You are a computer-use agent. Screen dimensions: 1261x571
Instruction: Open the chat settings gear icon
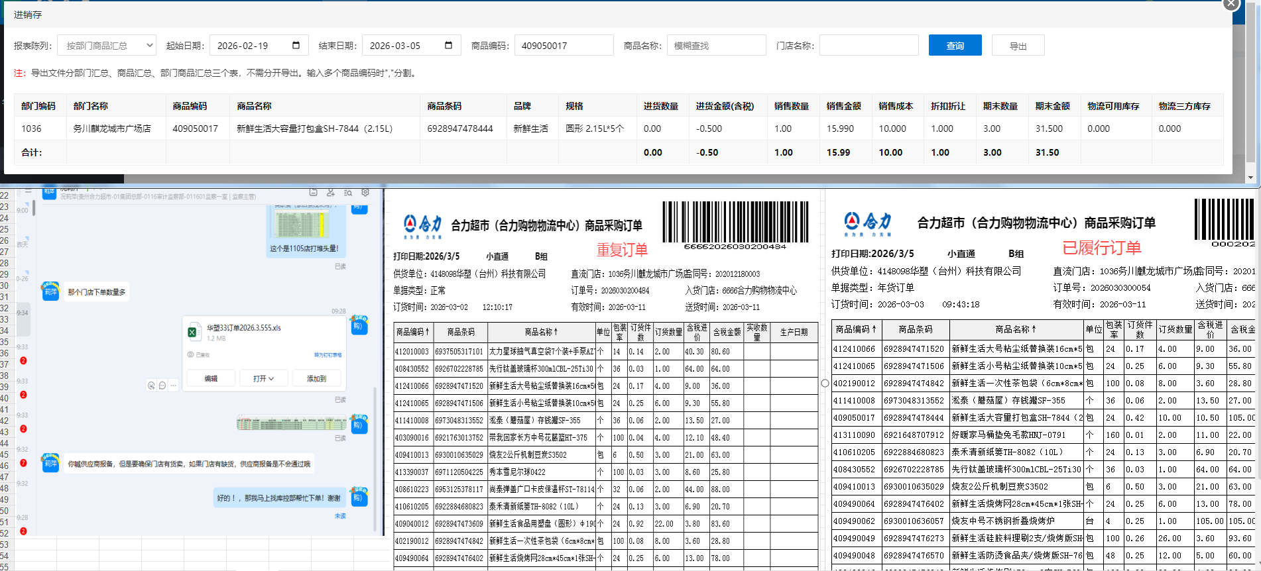[x=365, y=193]
